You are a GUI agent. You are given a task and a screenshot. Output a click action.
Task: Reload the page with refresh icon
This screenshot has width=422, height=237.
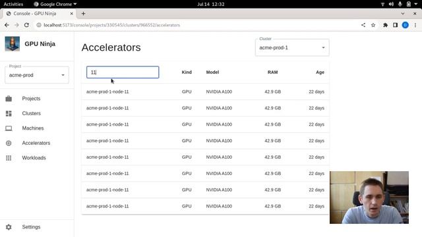pos(26,25)
